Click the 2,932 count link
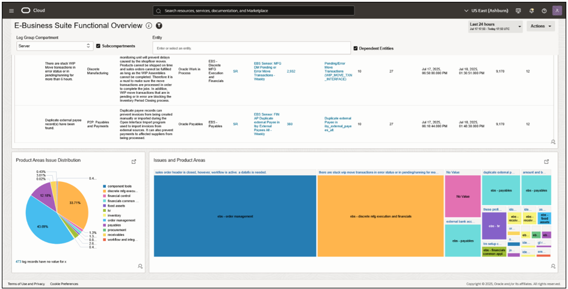 pyautogui.click(x=291, y=72)
